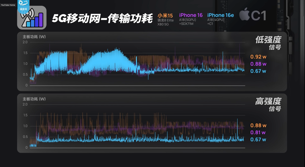The image size is (305, 167).
Task: Click the 骁龙8 Elite X80 5G subtitle
Action: pyautogui.click(x=166, y=22)
